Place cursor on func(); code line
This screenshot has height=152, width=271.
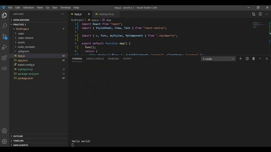click(x=90, y=47)
